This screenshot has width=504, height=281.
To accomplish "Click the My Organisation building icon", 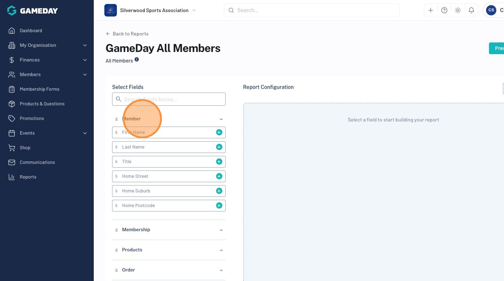I will (x=12, y=45).
